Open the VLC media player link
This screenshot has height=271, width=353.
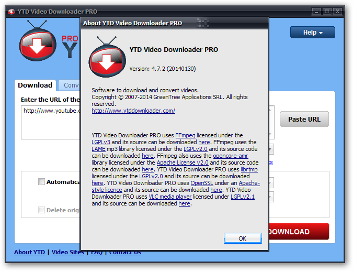[x=170, y=197]
